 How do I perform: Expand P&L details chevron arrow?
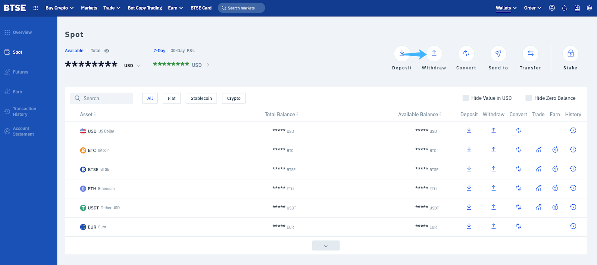[x=208, y=65]
